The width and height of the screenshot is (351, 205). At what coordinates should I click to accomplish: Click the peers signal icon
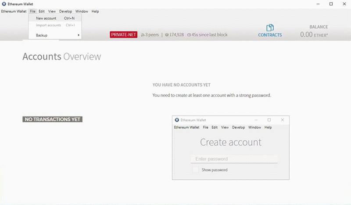[142, 35]
